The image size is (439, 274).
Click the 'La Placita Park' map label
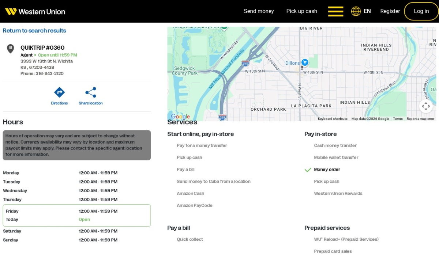311,106
